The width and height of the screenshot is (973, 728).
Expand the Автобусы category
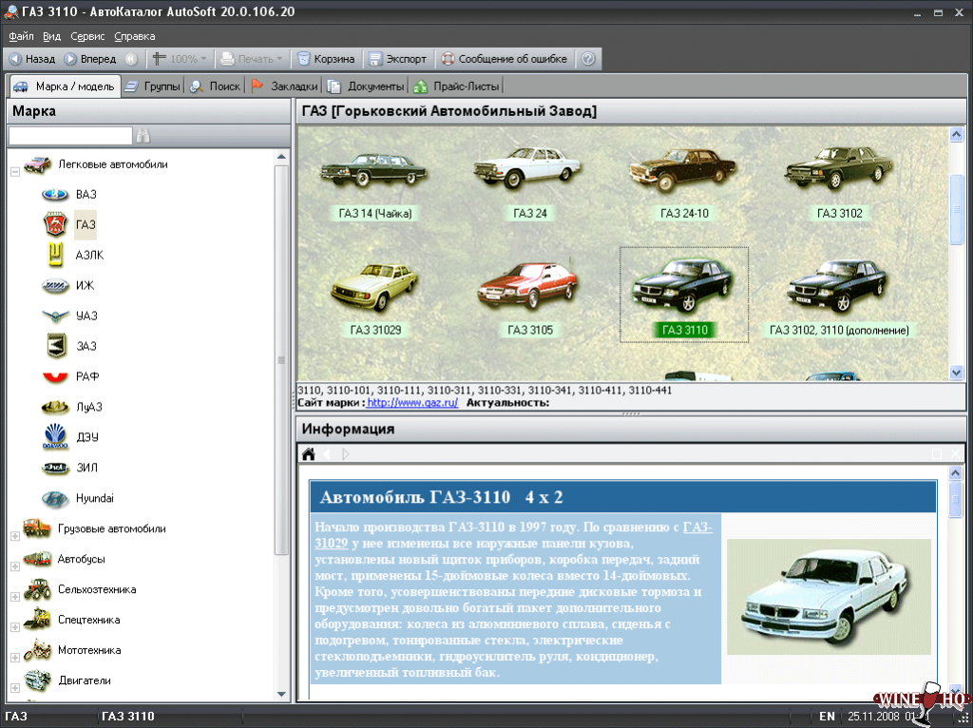tap(15, 567)
